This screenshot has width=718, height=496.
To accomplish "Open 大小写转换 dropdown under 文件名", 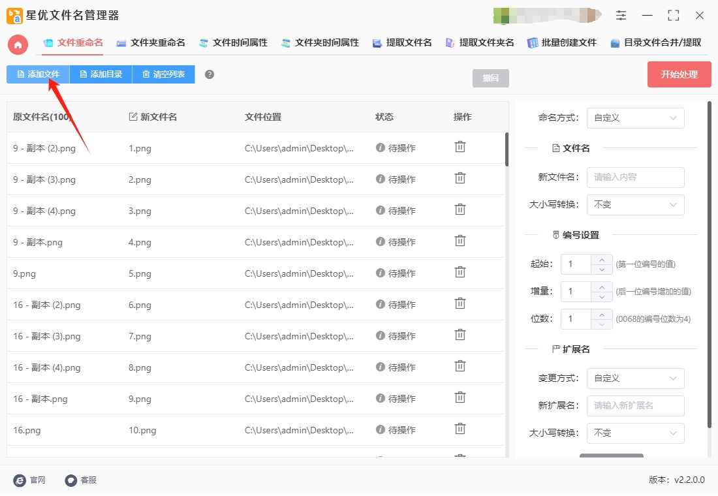I will (635, 205).
